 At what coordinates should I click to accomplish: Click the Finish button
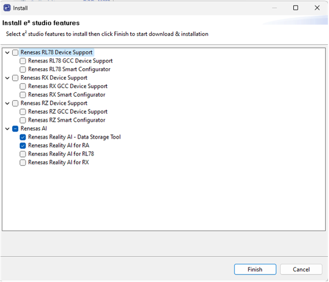point(255,270)
